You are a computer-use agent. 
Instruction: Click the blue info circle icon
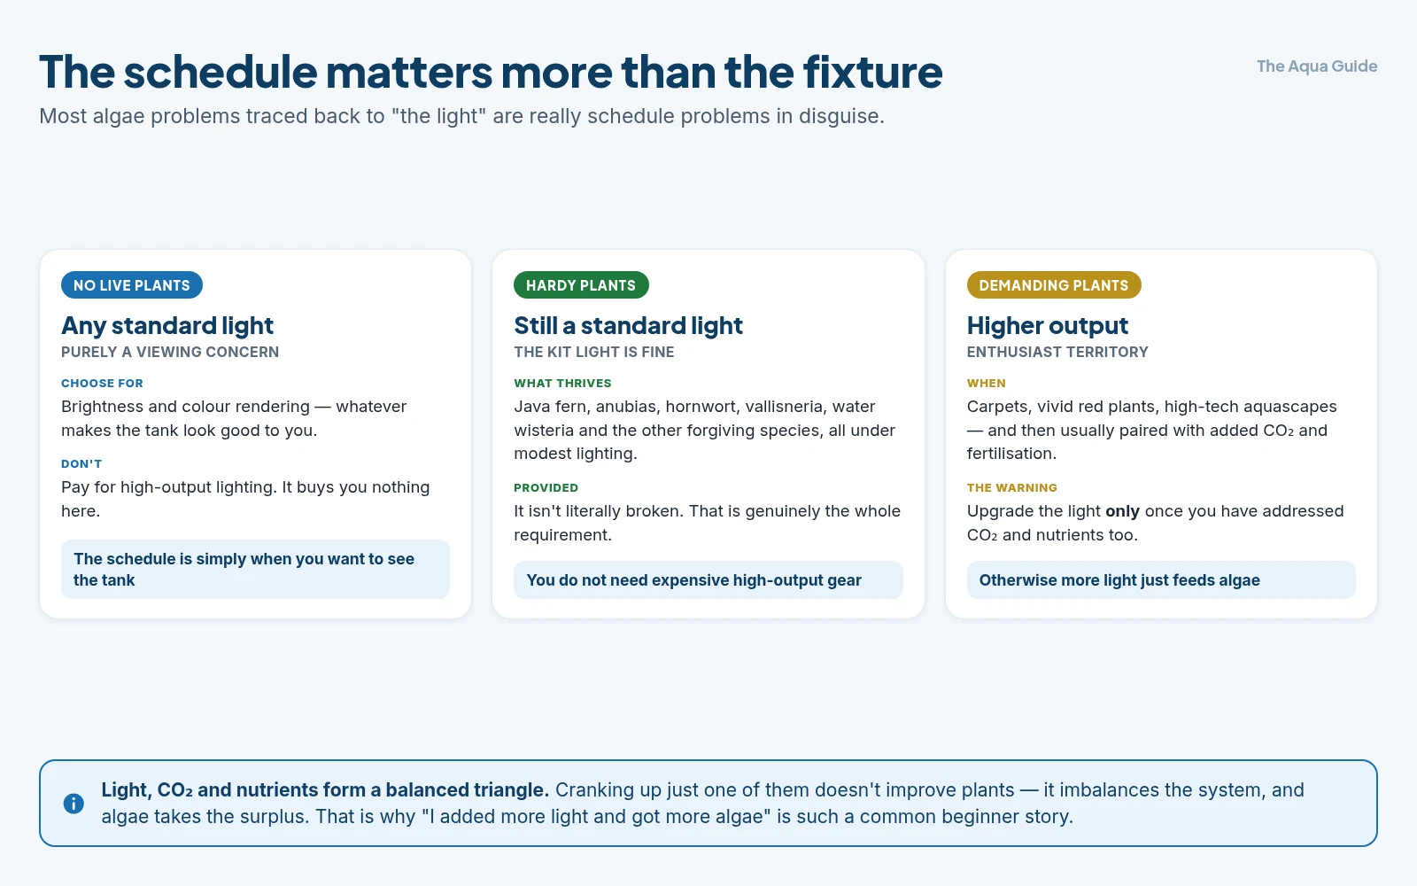(74, 804)
